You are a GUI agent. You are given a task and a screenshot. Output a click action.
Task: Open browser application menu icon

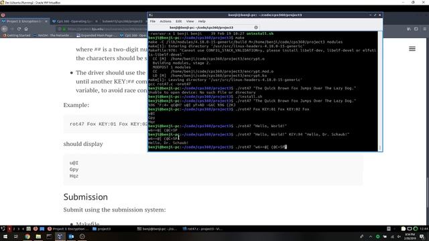click(424, 29)
